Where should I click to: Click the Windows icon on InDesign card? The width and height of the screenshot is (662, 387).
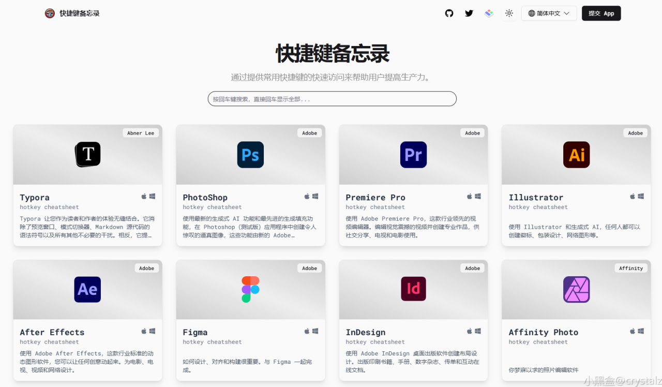coord(478,331)
